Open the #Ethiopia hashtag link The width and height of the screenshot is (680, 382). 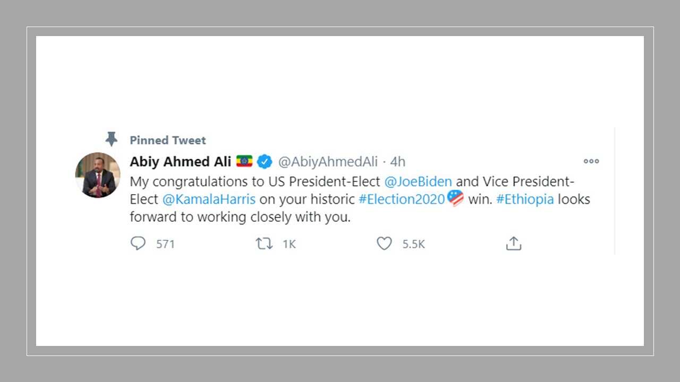coord(525,199)
